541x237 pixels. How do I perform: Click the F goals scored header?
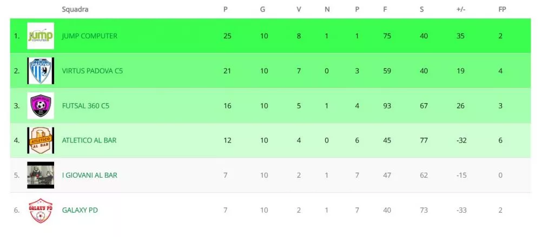(385, 10)
